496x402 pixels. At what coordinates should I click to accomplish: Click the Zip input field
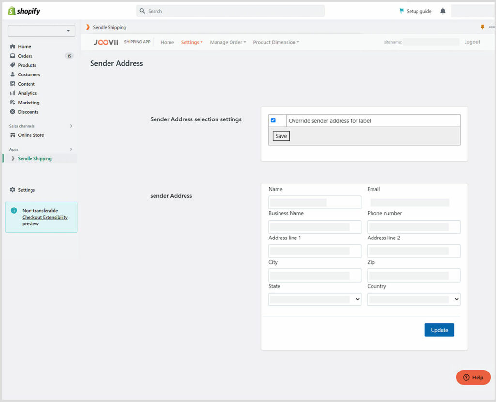pos(414,275)
